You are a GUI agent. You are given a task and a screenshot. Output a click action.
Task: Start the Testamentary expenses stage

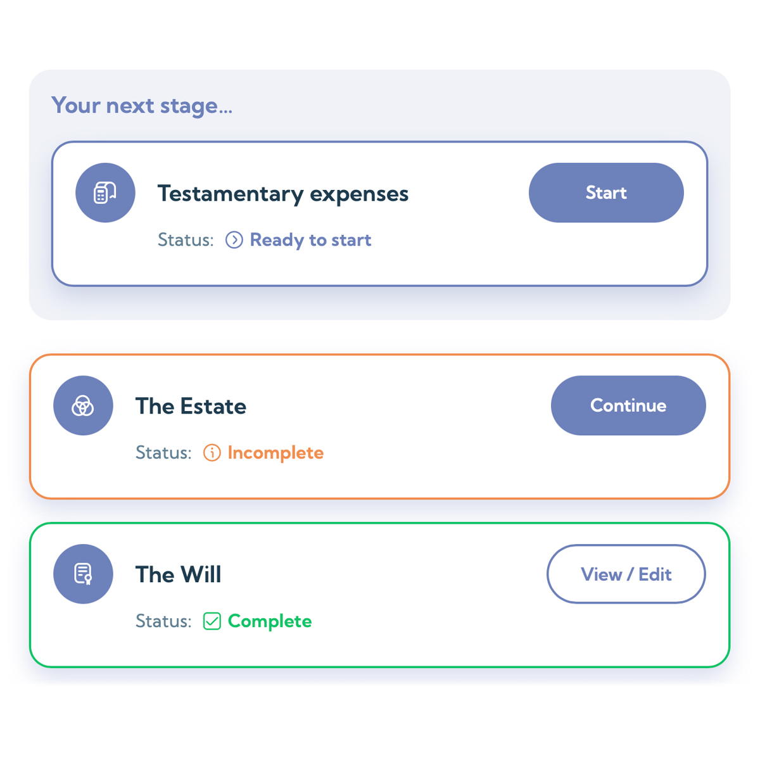(606, 193)
